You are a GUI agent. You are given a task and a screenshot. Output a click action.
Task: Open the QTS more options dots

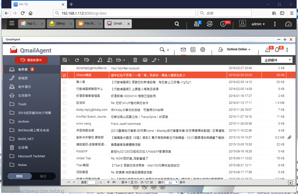tap(275, 24)
